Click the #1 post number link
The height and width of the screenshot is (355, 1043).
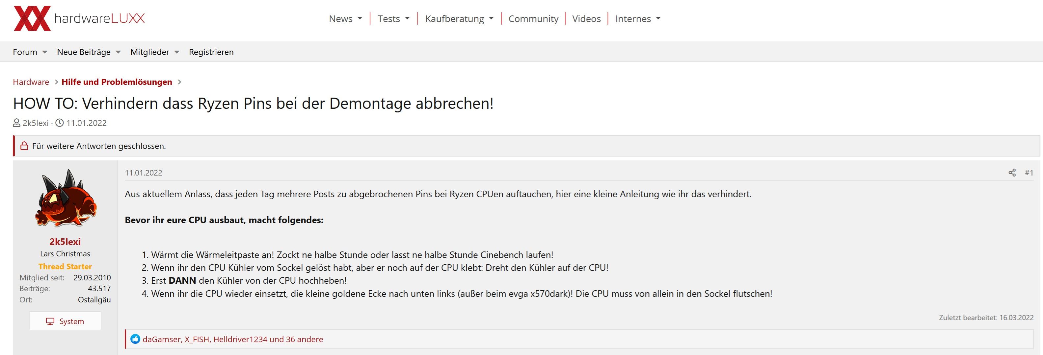pos(1029,173)
